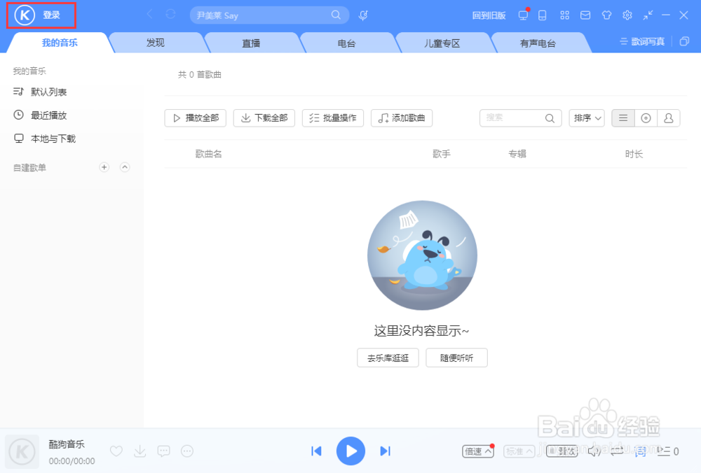Skip to the next track
Image resolution: width=701 pixels, height=473 pixels.
click(x=386, y=451)
